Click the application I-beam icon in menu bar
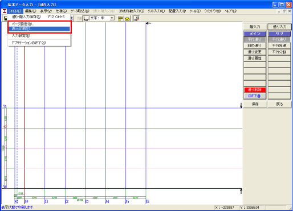 (5, 11)
